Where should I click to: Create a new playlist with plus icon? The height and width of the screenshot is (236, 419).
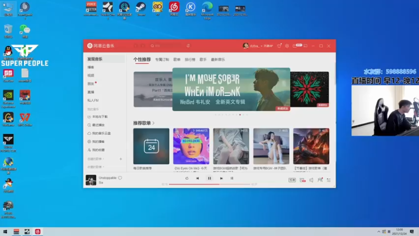tap(121, 159)
